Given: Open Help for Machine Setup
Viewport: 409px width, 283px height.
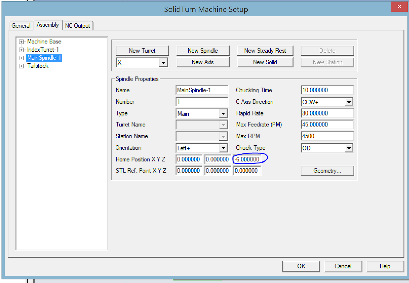Looking at the screenshot, I should tap(385, 266).
